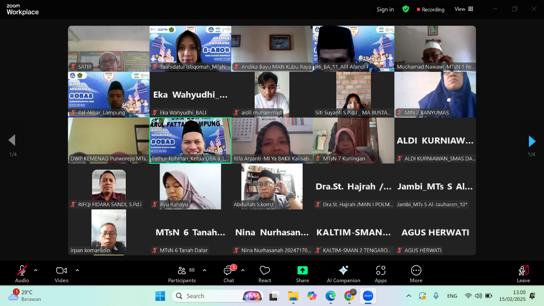This screenshot has width=544, height=306.
Task: Click the Sign in link
Action: coord(385,9)
